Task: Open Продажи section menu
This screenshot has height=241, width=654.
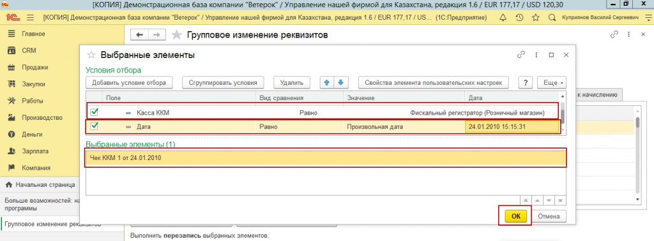Action: tap(35, 67)
